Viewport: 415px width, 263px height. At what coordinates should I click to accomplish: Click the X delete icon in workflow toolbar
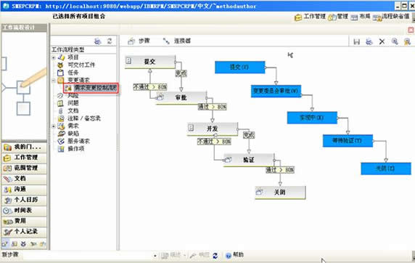[382, 41]
